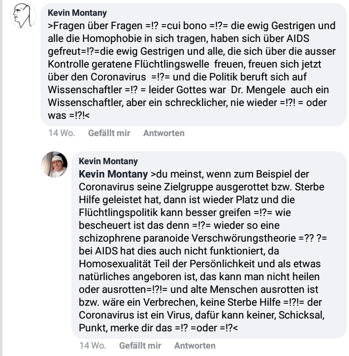Click the name Dr. Mengele in first comment
The width and height of the screenshot is (349, 356).
258,90
